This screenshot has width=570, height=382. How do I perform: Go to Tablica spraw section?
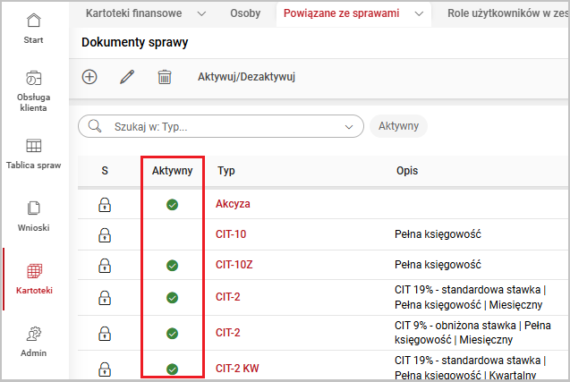[x=33, y=153]
